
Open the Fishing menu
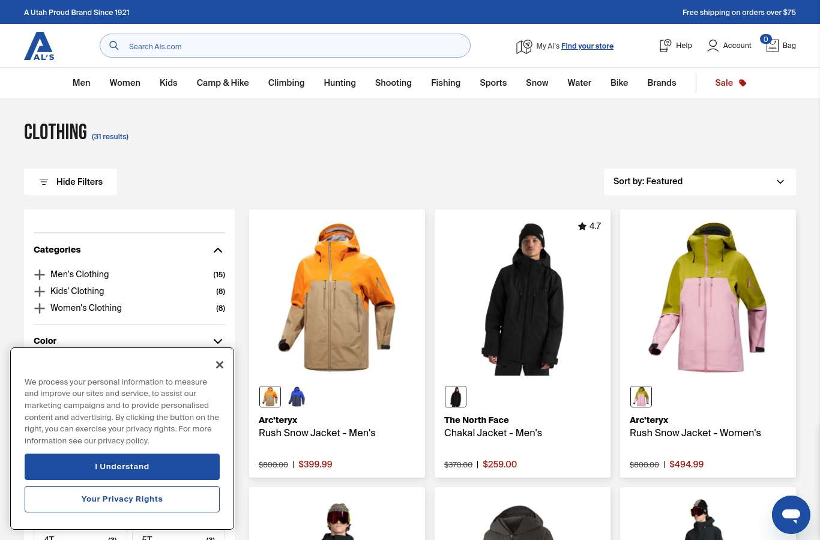click(446, 83)
